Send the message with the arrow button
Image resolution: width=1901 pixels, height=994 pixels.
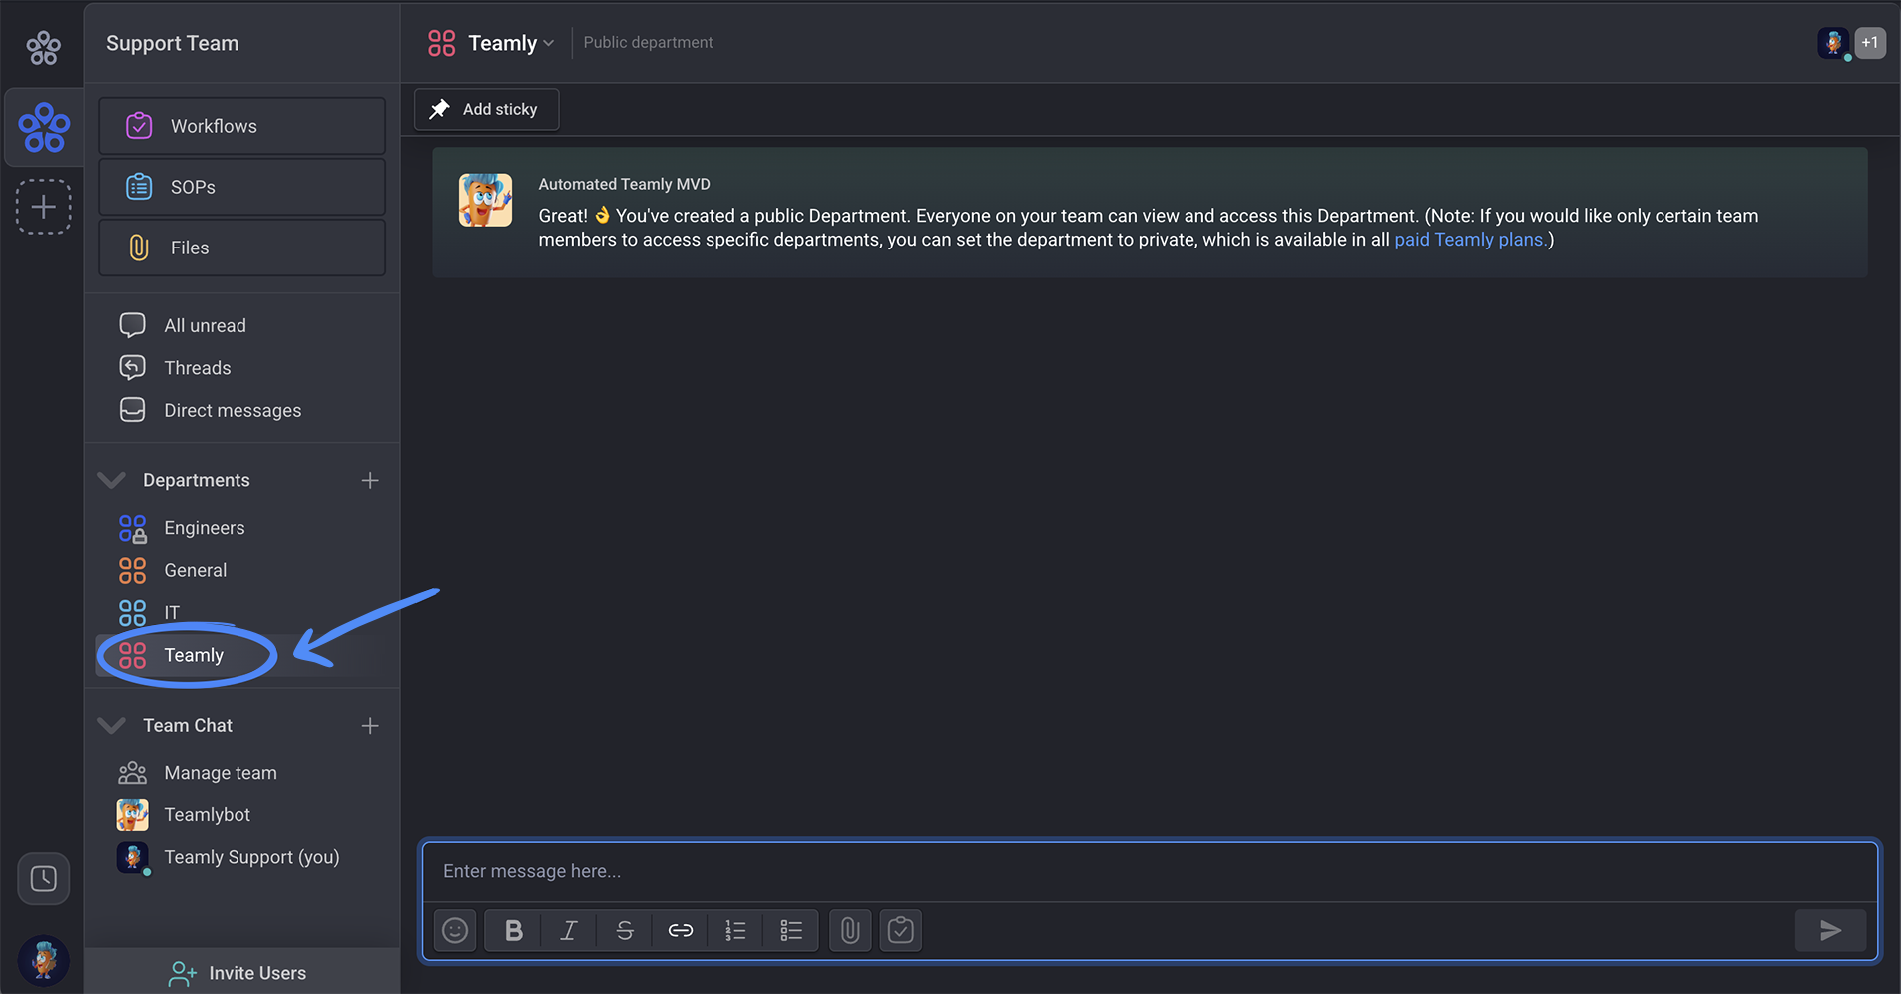point(1830,930)
